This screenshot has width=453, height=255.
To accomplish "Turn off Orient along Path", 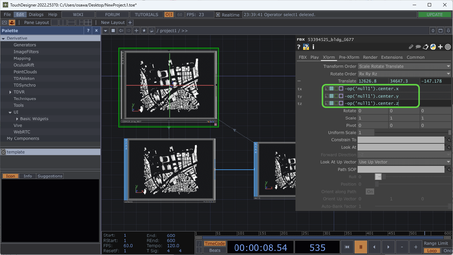I will (370, 192).
